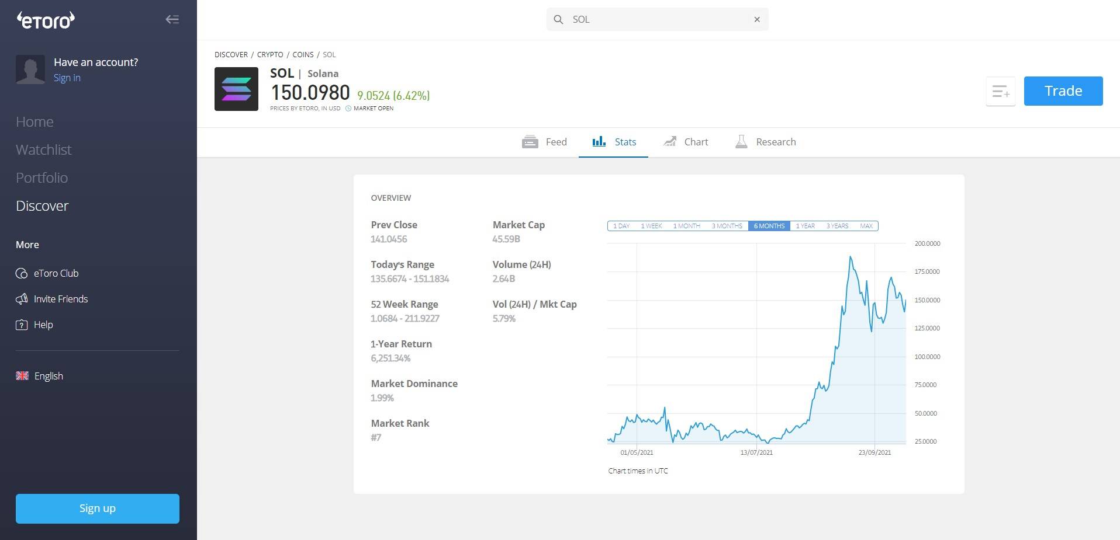
Task: Open the eToro Club link
Action: click(x=56, y=273)
